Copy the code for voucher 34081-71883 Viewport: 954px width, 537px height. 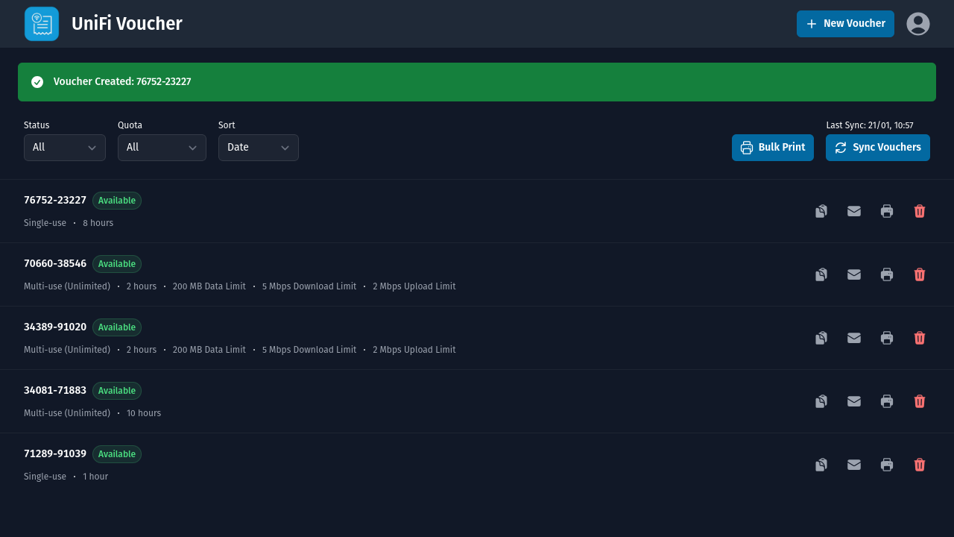(821, 401)
